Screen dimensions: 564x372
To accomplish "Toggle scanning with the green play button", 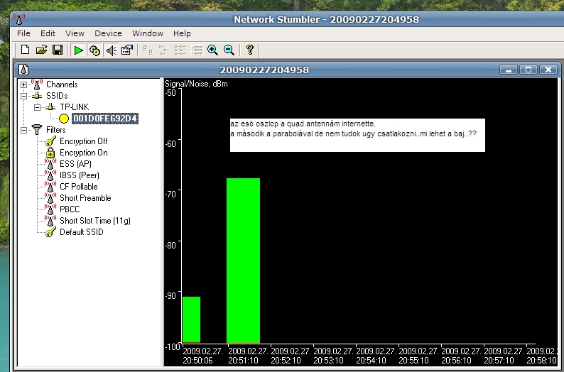I will pos(78,50).
